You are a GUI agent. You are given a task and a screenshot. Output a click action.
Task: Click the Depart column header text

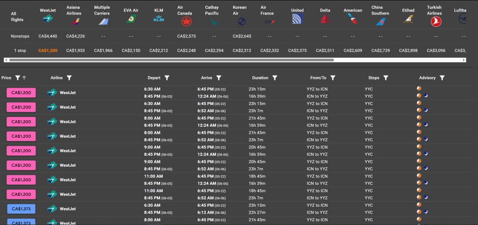pyautogui.click(x=154, y=78)
